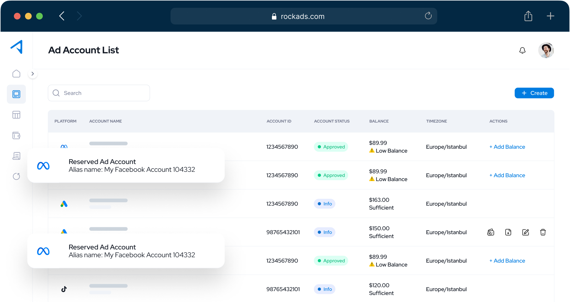
Task: Click the home icon in sidebar
Action: tap(16, 74)
